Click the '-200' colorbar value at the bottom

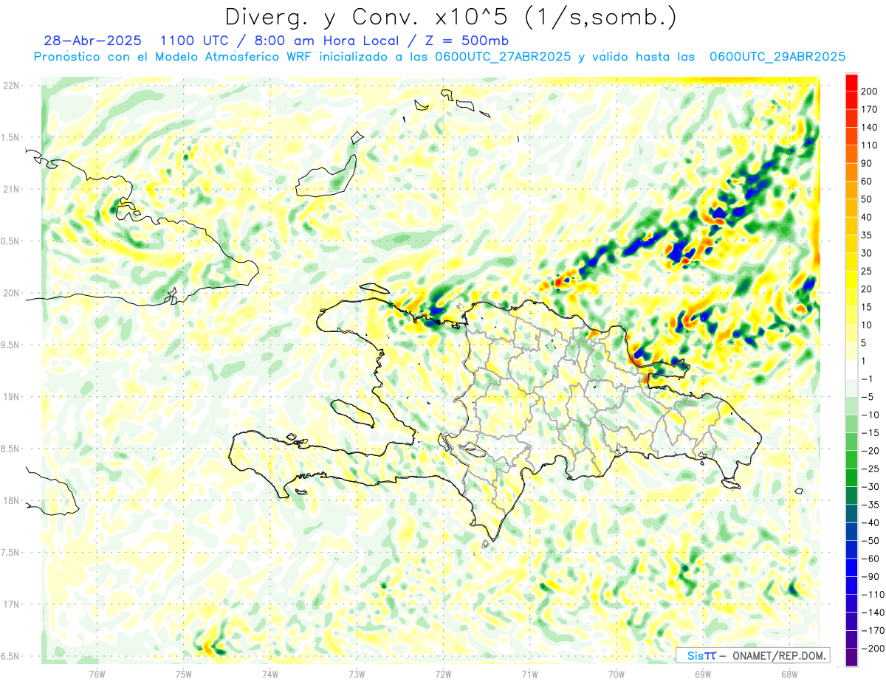coord(872,649)
